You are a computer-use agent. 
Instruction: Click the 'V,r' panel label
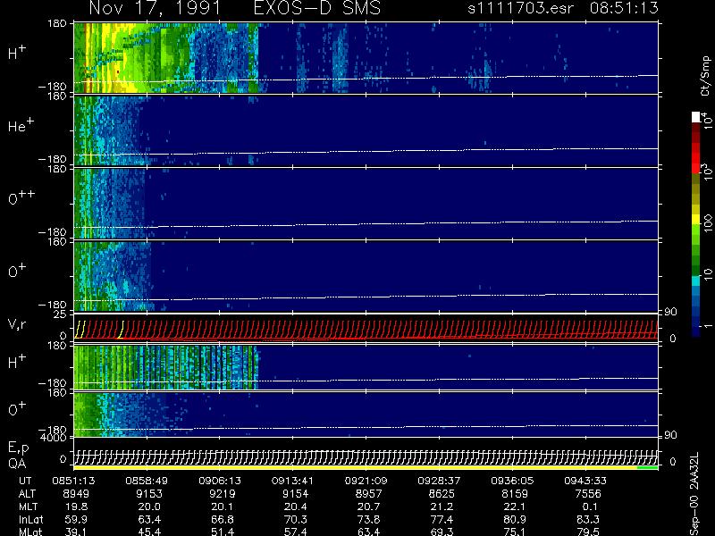tap(17, 324)
